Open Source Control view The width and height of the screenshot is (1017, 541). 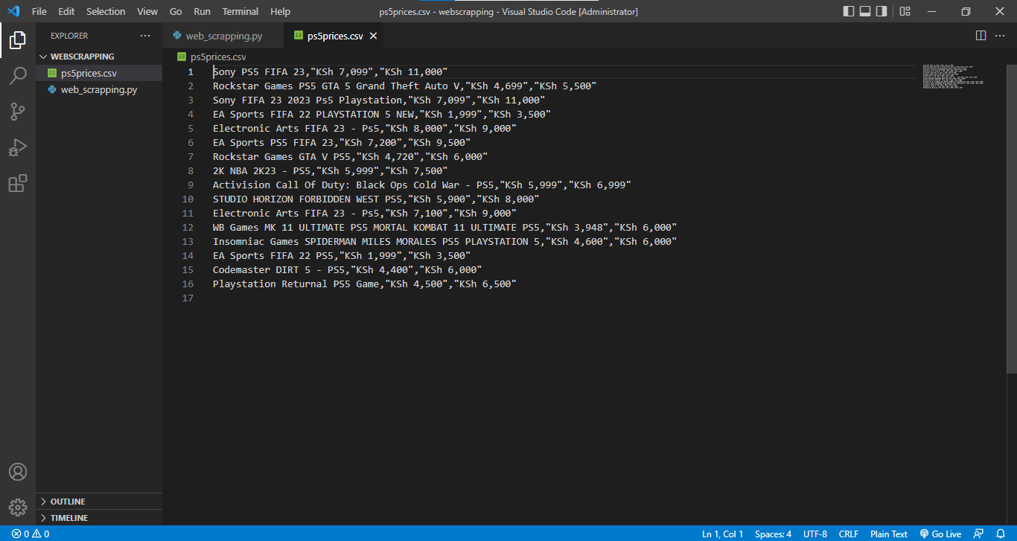pos(18,112)
